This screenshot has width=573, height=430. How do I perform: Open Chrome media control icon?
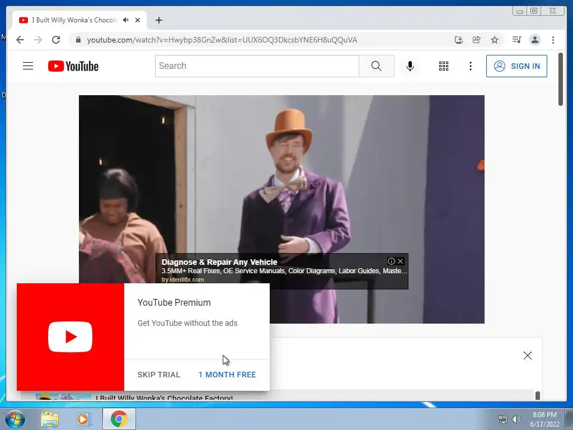click(x=516, y=40)
